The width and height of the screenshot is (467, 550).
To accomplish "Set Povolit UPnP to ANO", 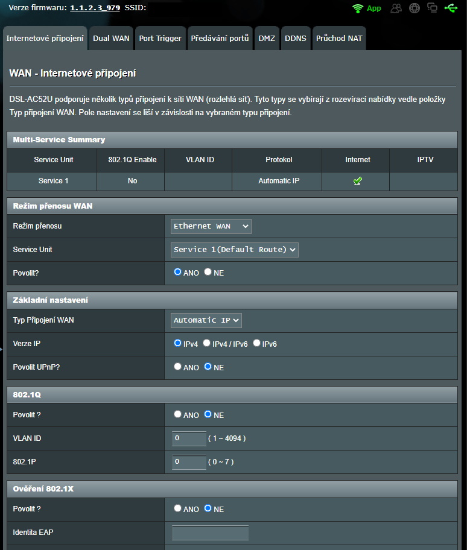I will [x=178, y=367].
